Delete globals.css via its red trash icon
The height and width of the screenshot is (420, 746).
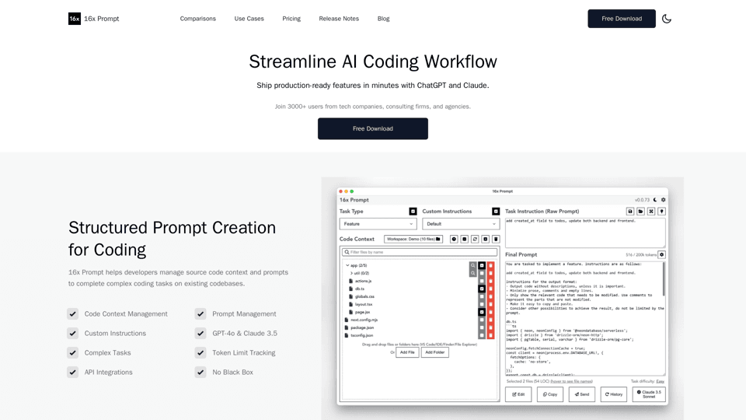click(490, 296)
